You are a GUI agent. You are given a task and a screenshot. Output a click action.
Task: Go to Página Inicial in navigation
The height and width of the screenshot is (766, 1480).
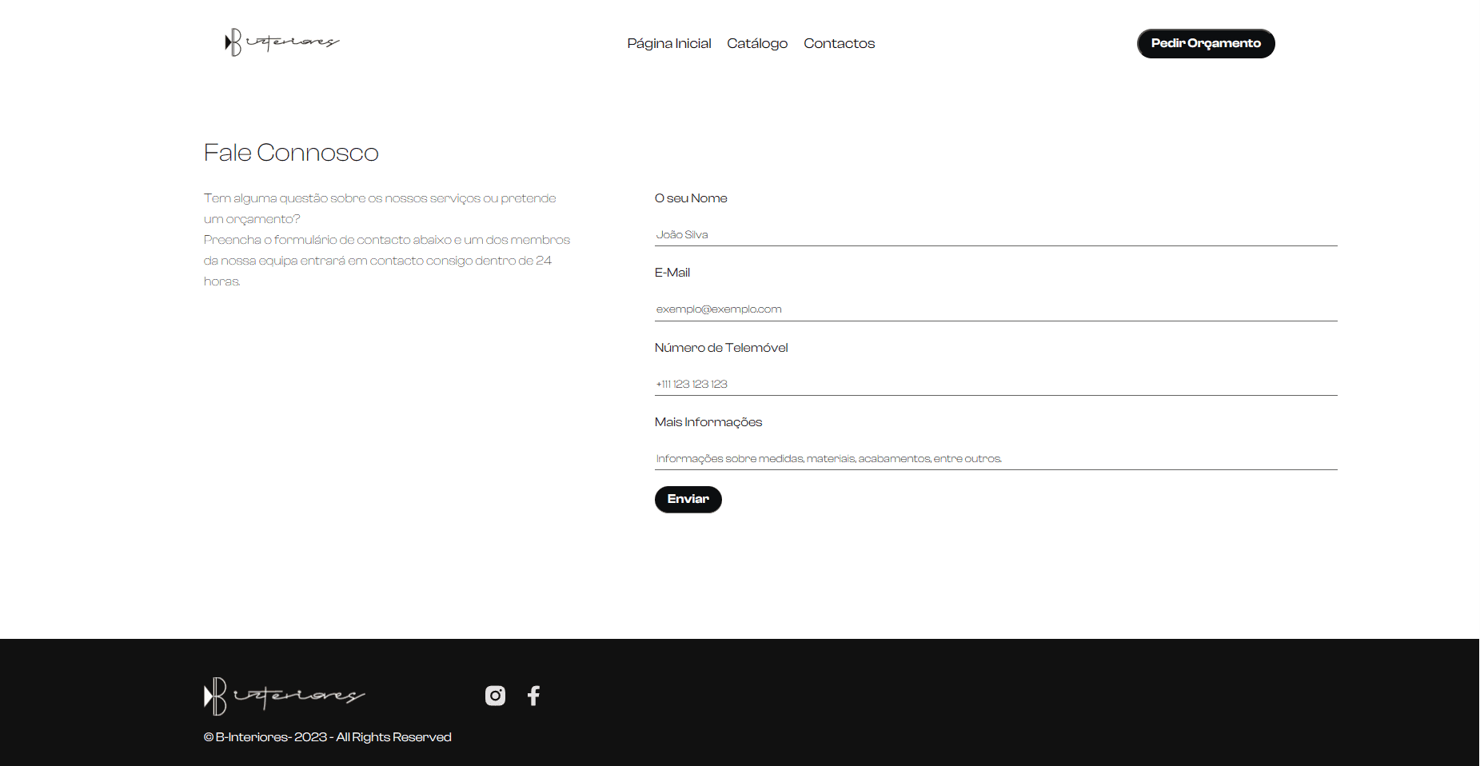[x=669, y=43]
